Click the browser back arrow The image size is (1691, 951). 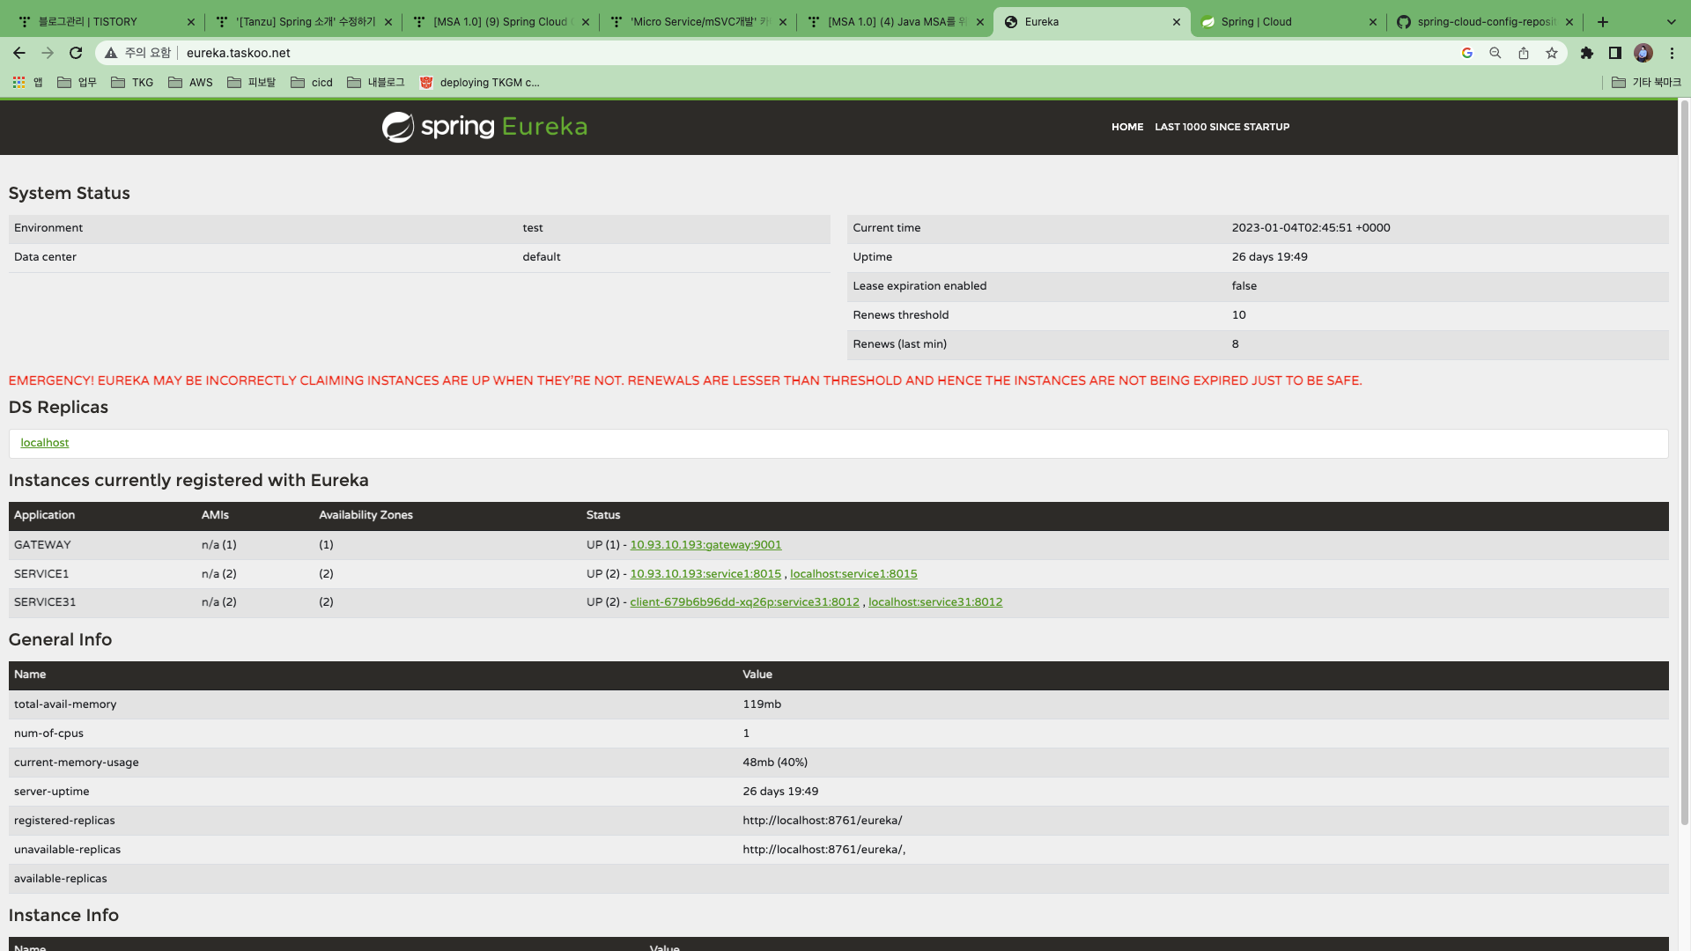pyautogui.click(x=19, y=53)
